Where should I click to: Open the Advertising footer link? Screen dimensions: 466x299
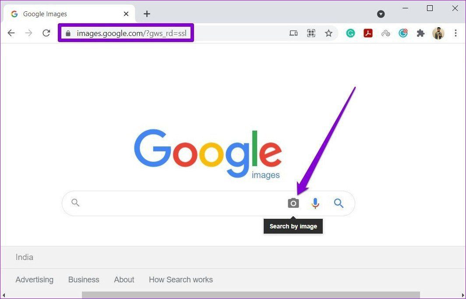(35, 280)
